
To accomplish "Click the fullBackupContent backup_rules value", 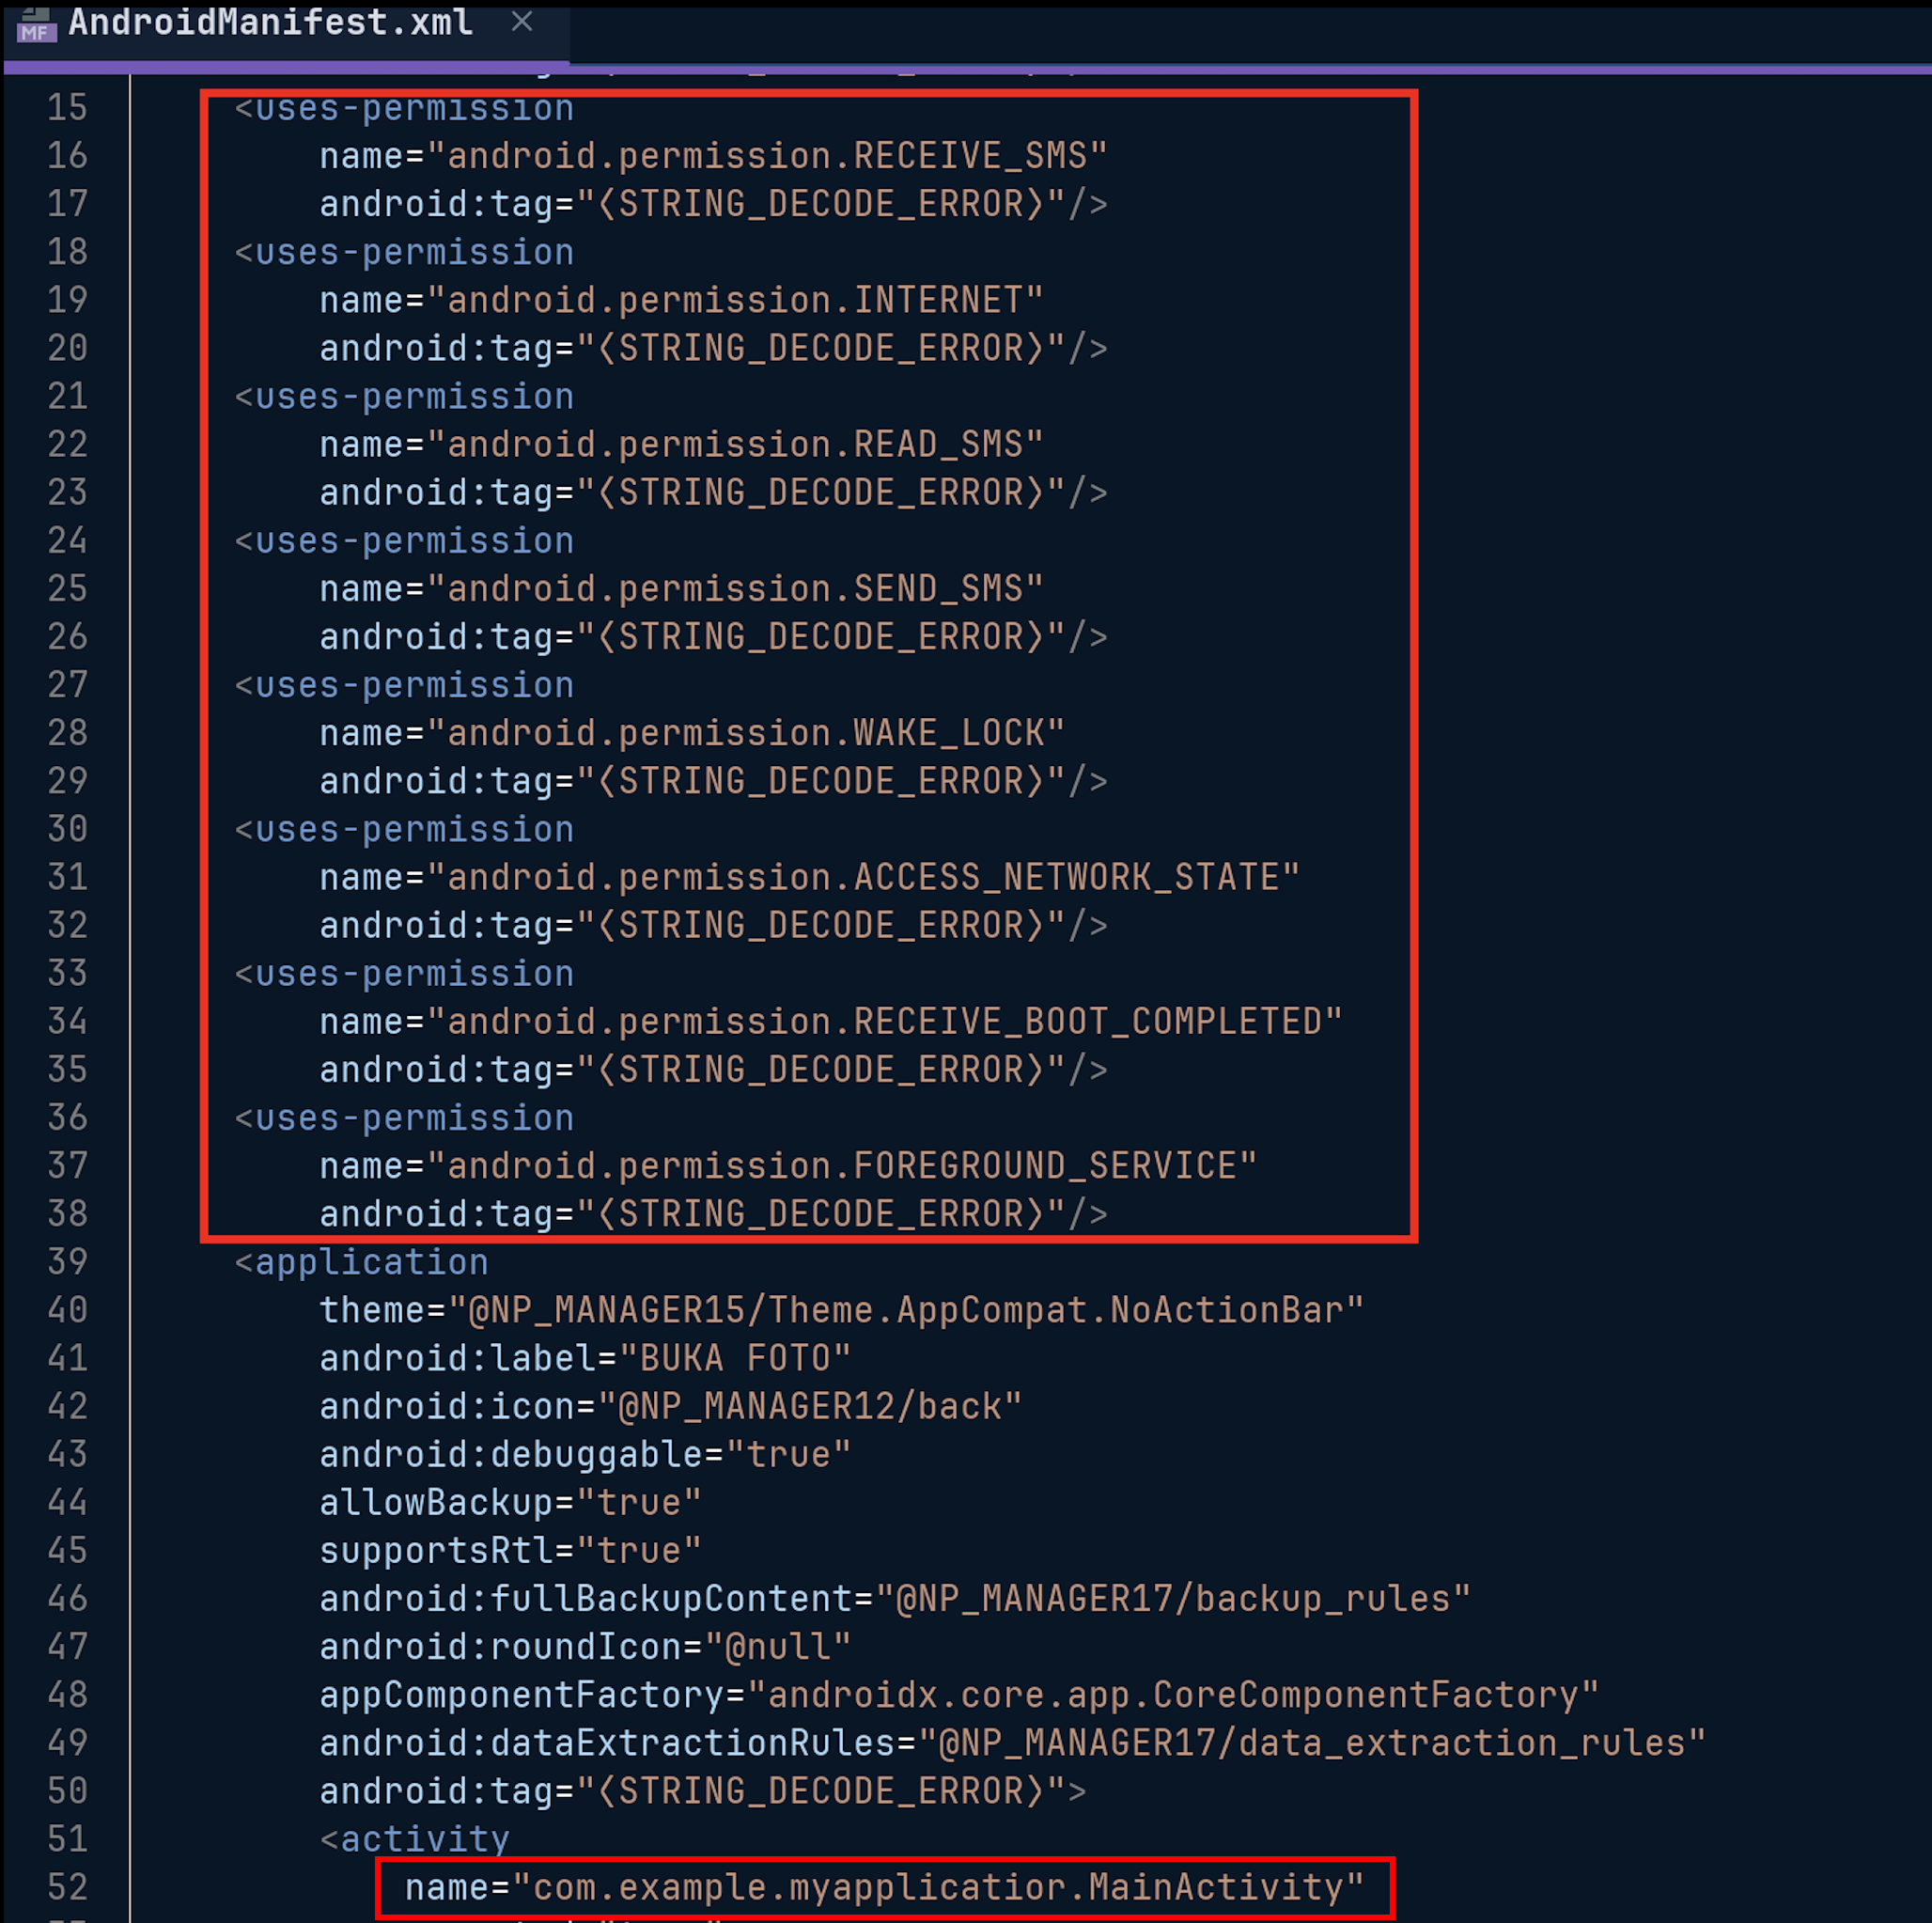I will 1173,1598.
